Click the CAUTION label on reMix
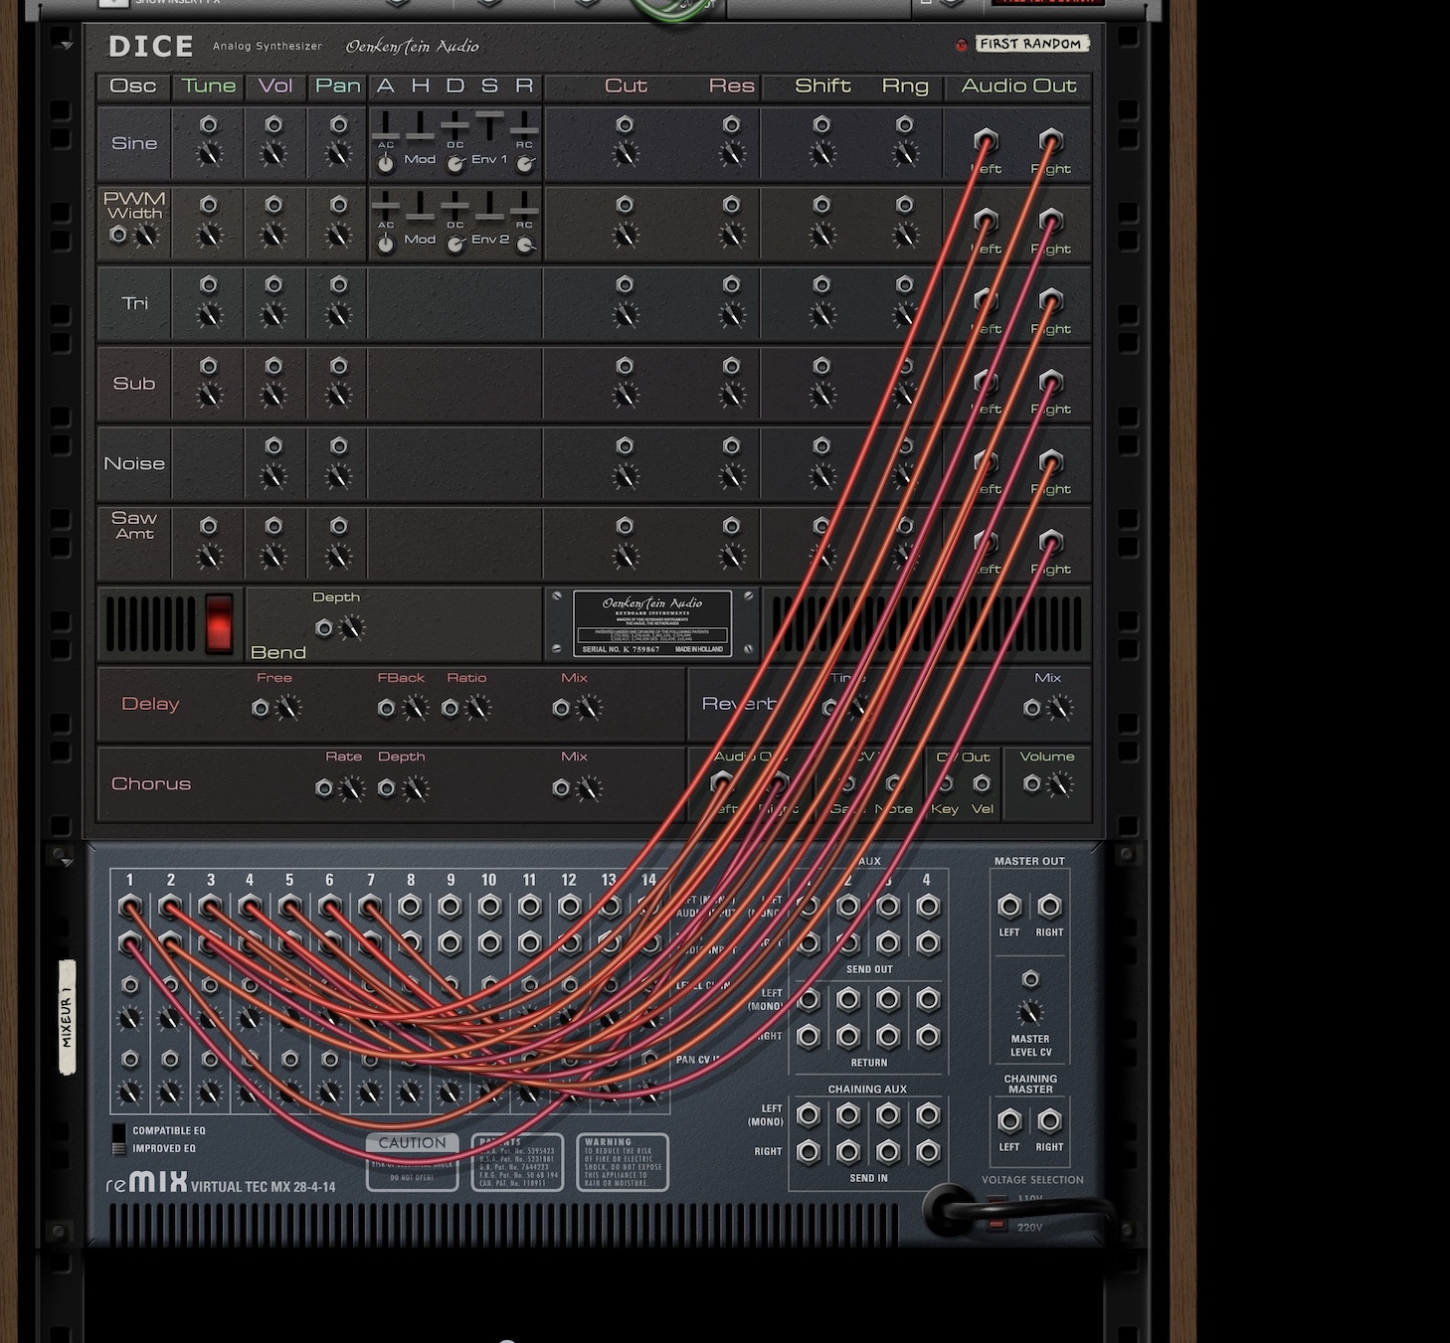The image size is (1450, 1343). pyautogui.click(x=413, y=1143)
